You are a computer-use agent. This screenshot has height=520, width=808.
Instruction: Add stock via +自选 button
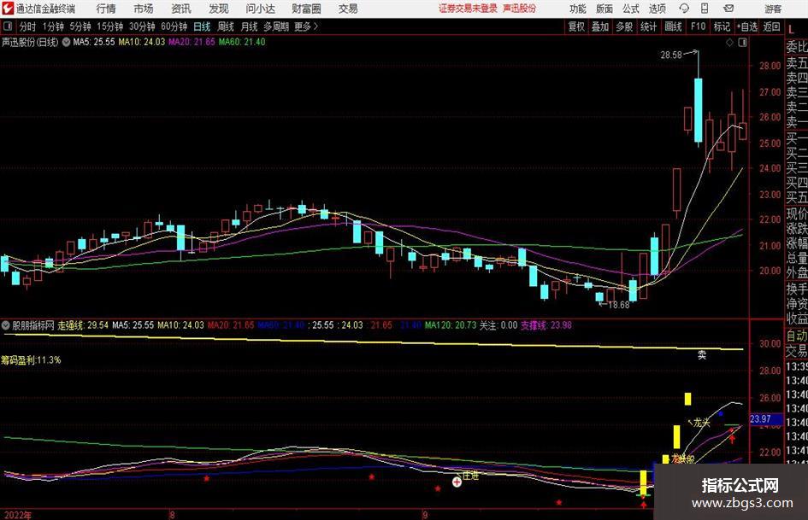click(747, 26)
